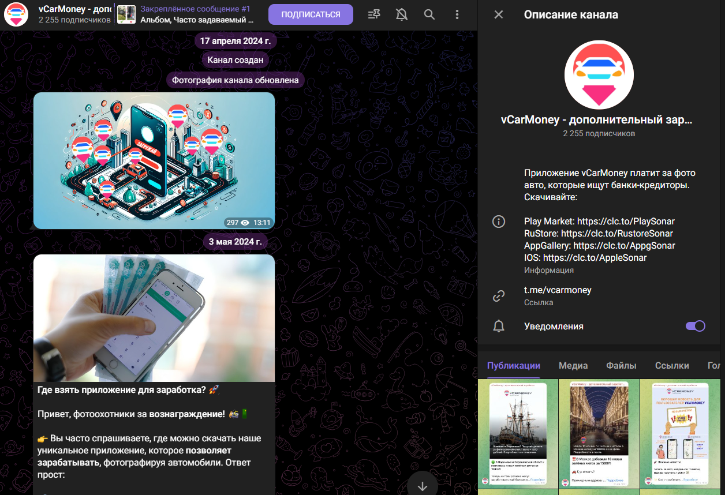The width and height of the screenshot is (725, 495).
Task: Click the muted bell icon in header
Action: tap(402, 14)
